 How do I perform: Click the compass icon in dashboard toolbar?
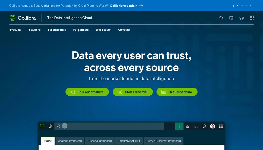coord(50,126)
